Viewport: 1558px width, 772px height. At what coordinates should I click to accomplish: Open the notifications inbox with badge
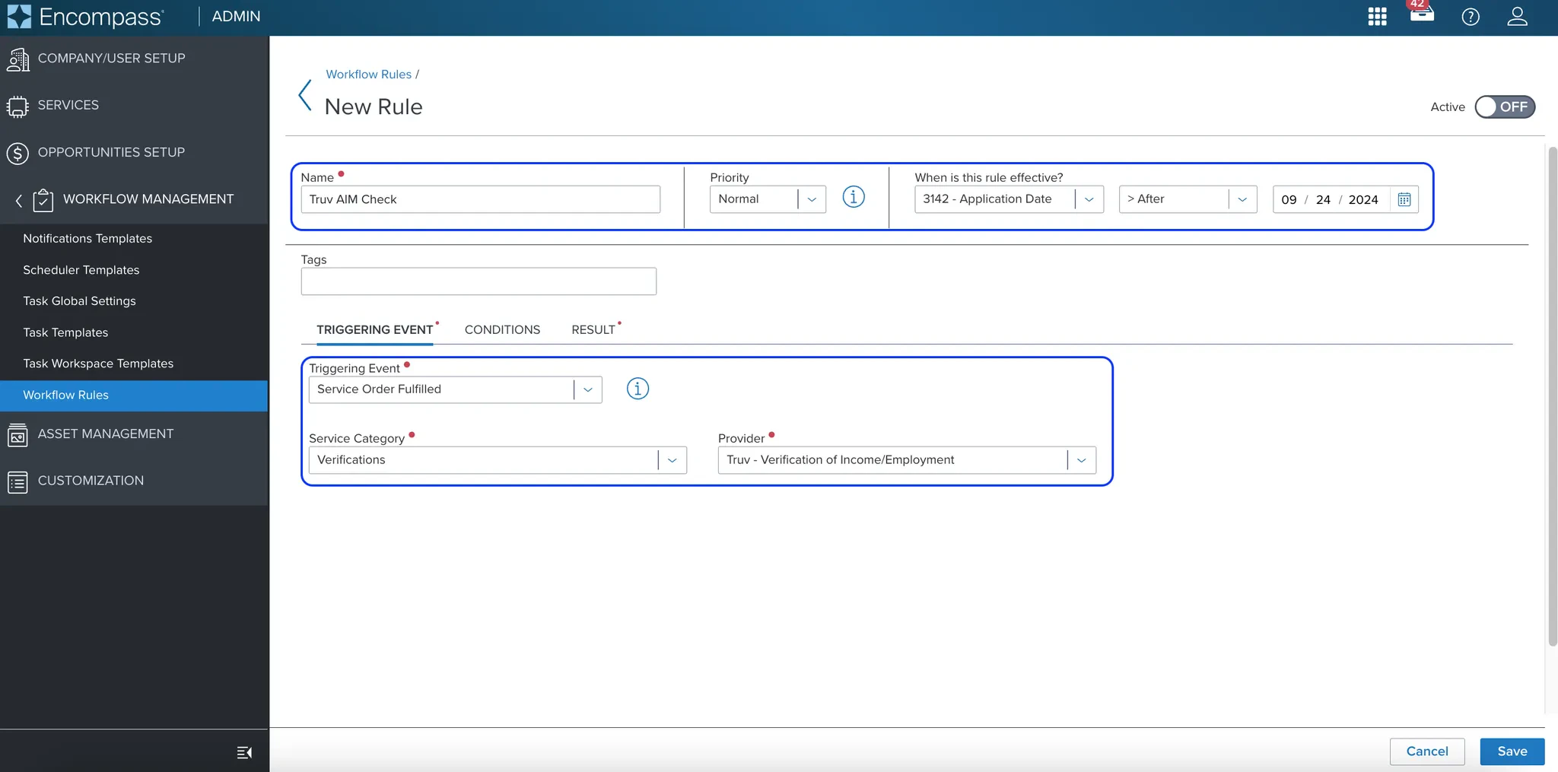(1421, 11)
